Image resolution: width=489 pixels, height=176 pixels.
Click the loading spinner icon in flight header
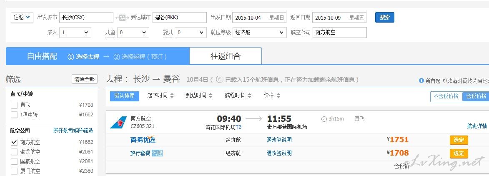[219, 80]
